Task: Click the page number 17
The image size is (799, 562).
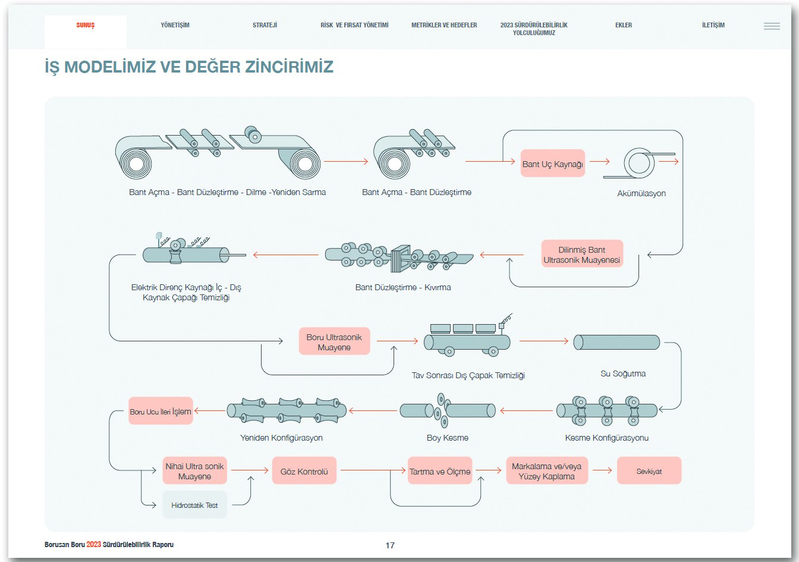Action: tap(391, 544)
